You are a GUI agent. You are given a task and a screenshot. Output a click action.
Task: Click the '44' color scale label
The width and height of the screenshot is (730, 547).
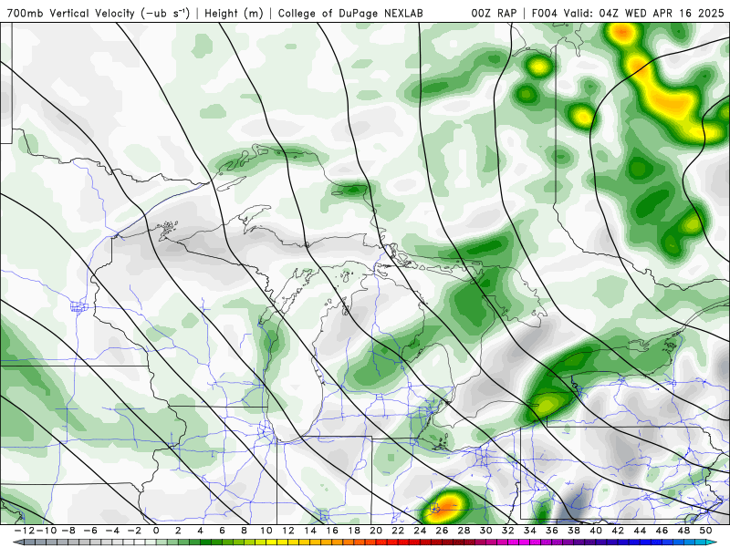641,531
